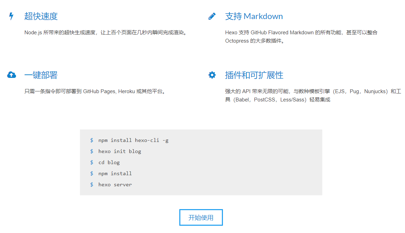Image resolution: width=405 pixels, height=233 pixels.
Task: Open the 插件和可扩展性 feature heading
Action: coord(258,75)
